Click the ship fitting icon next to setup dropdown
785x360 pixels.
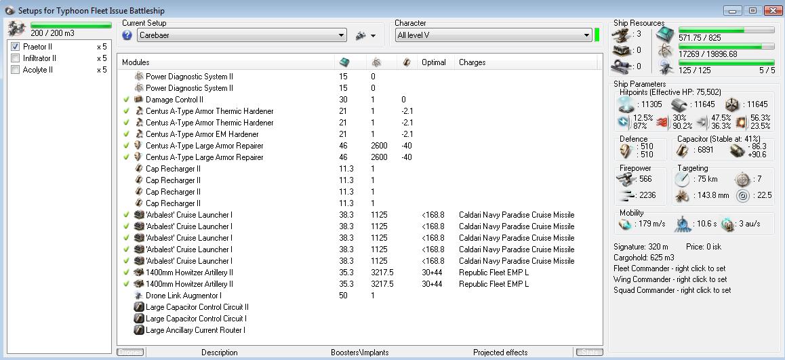tap(361, 36)
